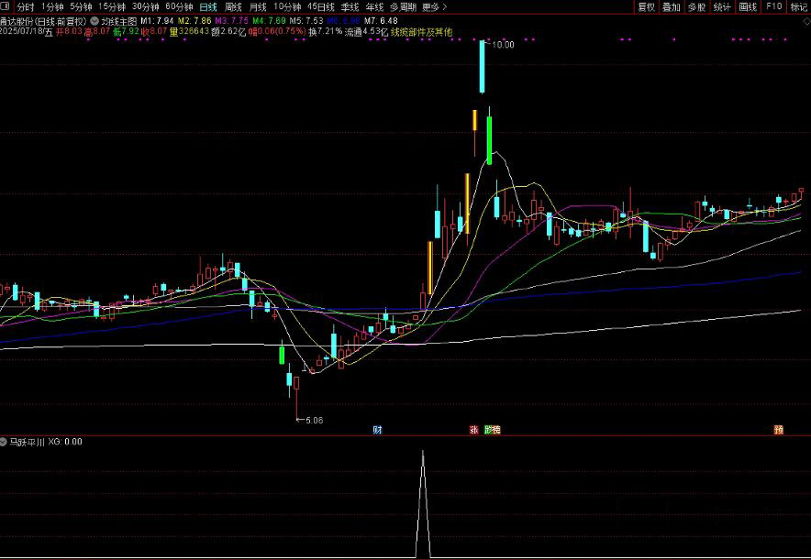Toggle 多股 multi-stock view
This screenshot has width=811, height=560.
697,6
